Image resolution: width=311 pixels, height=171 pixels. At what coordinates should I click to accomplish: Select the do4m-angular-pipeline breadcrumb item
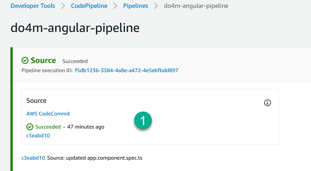coord(196,6)
